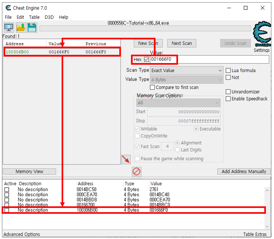
Task: Open the Help menu
Action: point(64,17)
